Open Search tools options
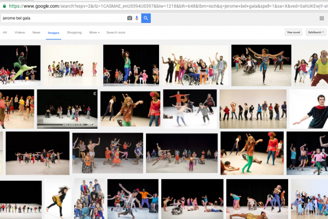This screenshot has height=219, width=328. tap(115, 32)
